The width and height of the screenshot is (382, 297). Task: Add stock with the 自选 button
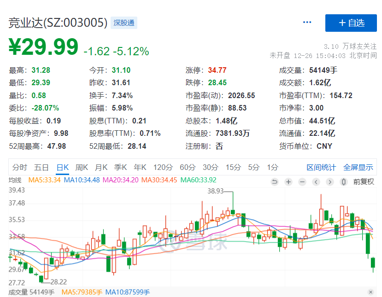[351, 23]
